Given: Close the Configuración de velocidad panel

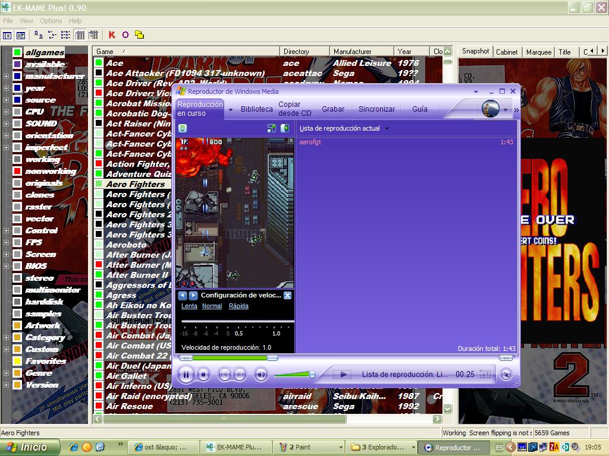Looking at the screenshot, I should [x=287, y=296].
